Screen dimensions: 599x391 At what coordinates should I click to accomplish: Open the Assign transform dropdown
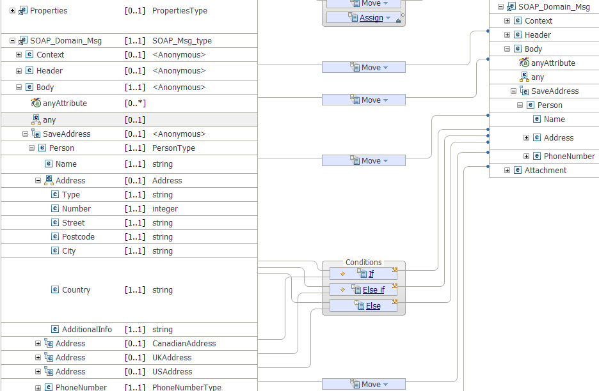click(x=388, y=18)
